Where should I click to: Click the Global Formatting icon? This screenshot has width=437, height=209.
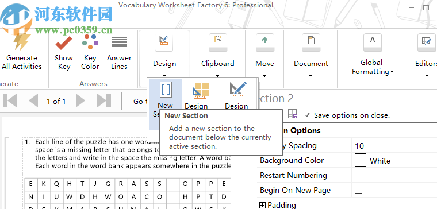[x=373, y=42]
